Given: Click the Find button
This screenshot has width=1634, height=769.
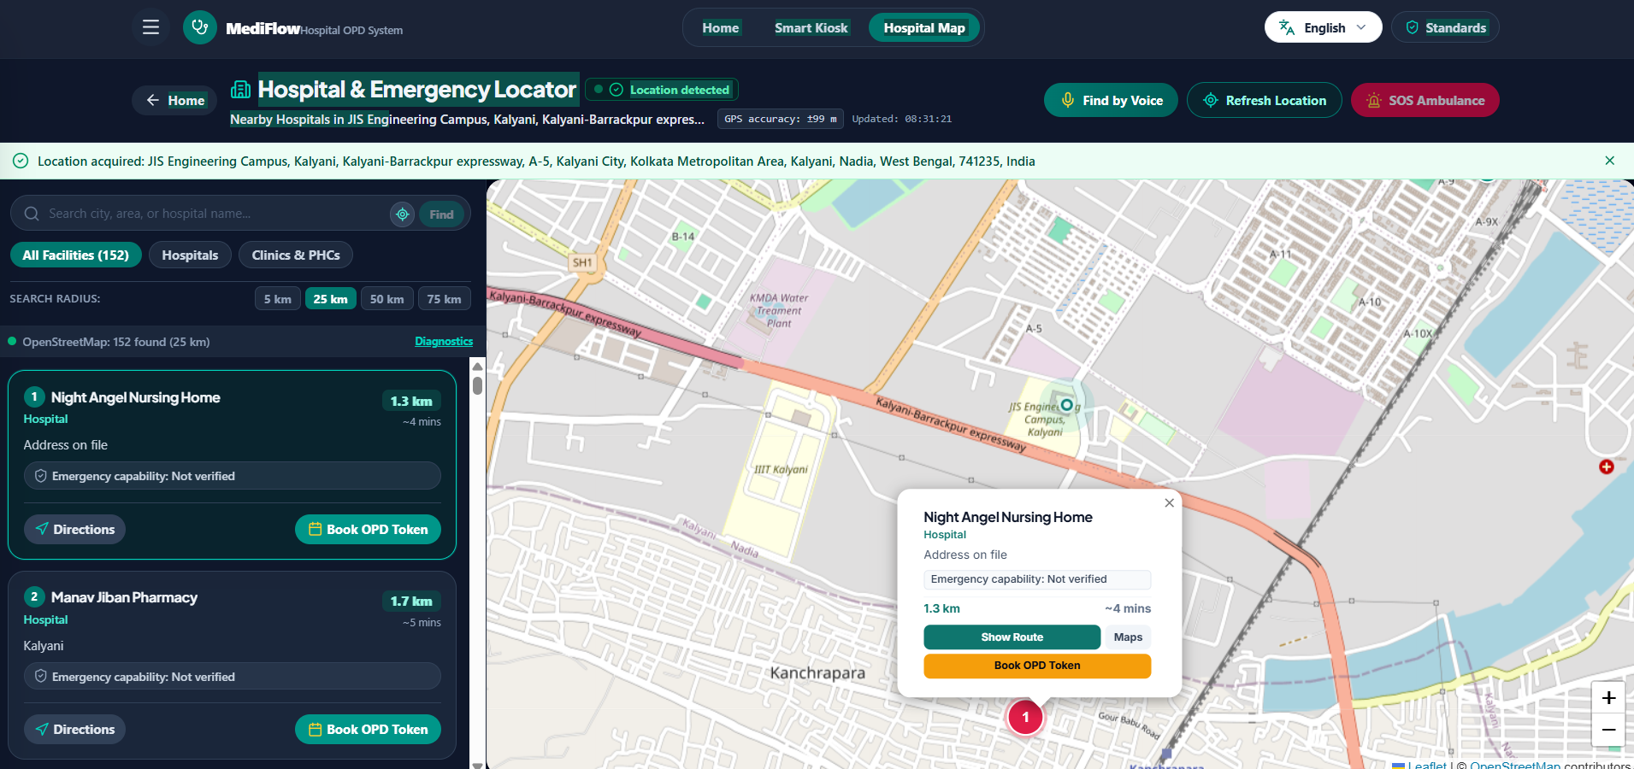Looking at the screenshot, I should (x=441, y=214).
